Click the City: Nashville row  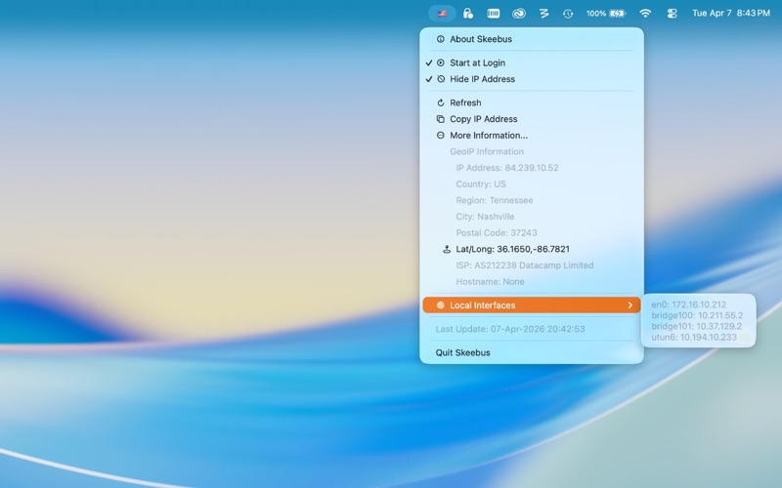(x=532, y=217)
